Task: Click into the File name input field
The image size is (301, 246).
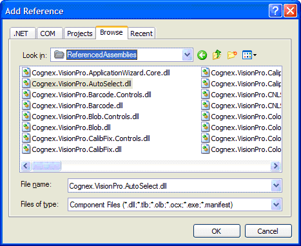Action: (170, 185)
